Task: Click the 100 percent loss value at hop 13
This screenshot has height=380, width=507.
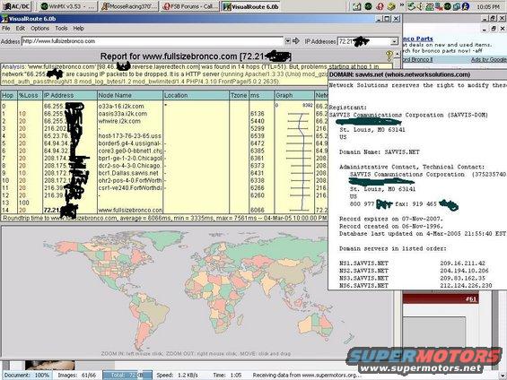Action: coord(24,203)
